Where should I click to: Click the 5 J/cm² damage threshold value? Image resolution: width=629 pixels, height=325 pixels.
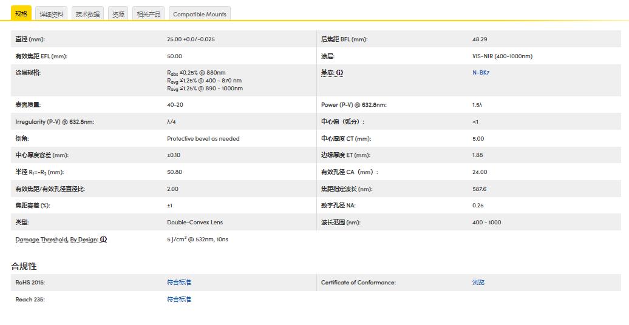click(x=197, y=240)
